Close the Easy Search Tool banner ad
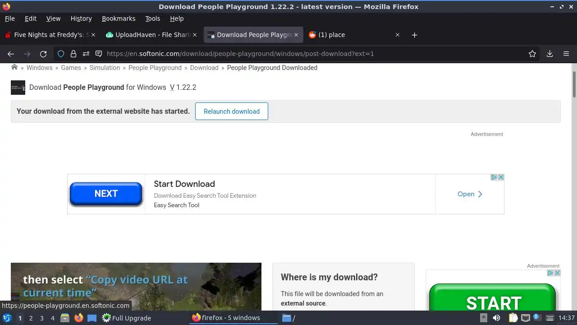Screen dimensions: 577x325 click(501, 177)
